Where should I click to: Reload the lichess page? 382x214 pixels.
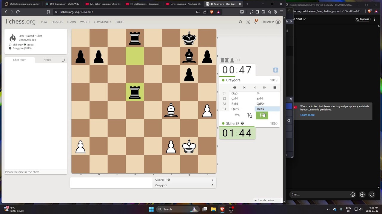[18, 12]
